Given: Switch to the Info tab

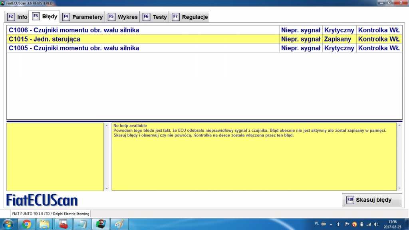Looking at the screenshot, I should [17, 17].
